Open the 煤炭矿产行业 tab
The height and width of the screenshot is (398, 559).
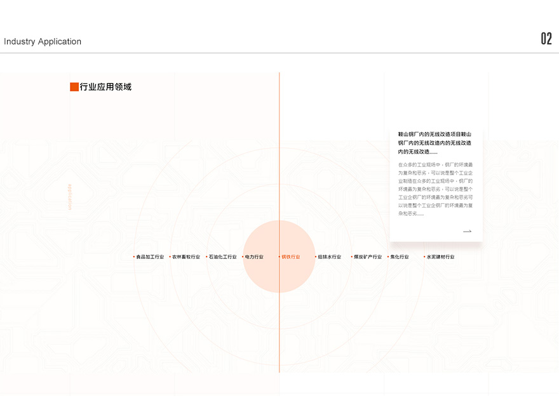(368, 257)
